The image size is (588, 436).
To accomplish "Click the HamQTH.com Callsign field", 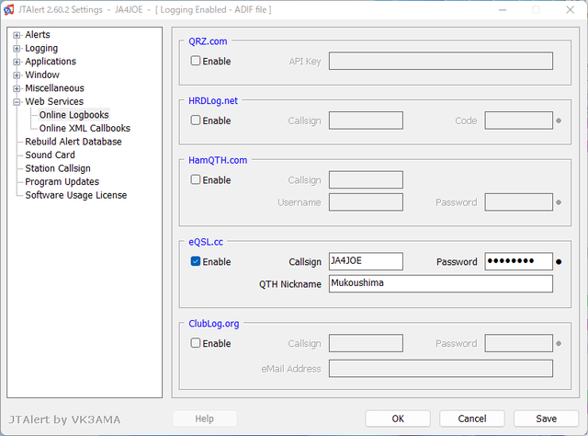I will tap(366, 179).
